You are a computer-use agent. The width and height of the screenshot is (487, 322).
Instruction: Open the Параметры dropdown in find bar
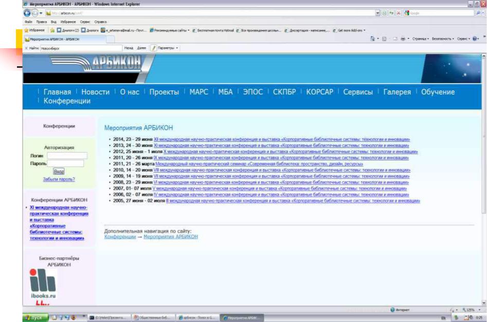(177, 48)
